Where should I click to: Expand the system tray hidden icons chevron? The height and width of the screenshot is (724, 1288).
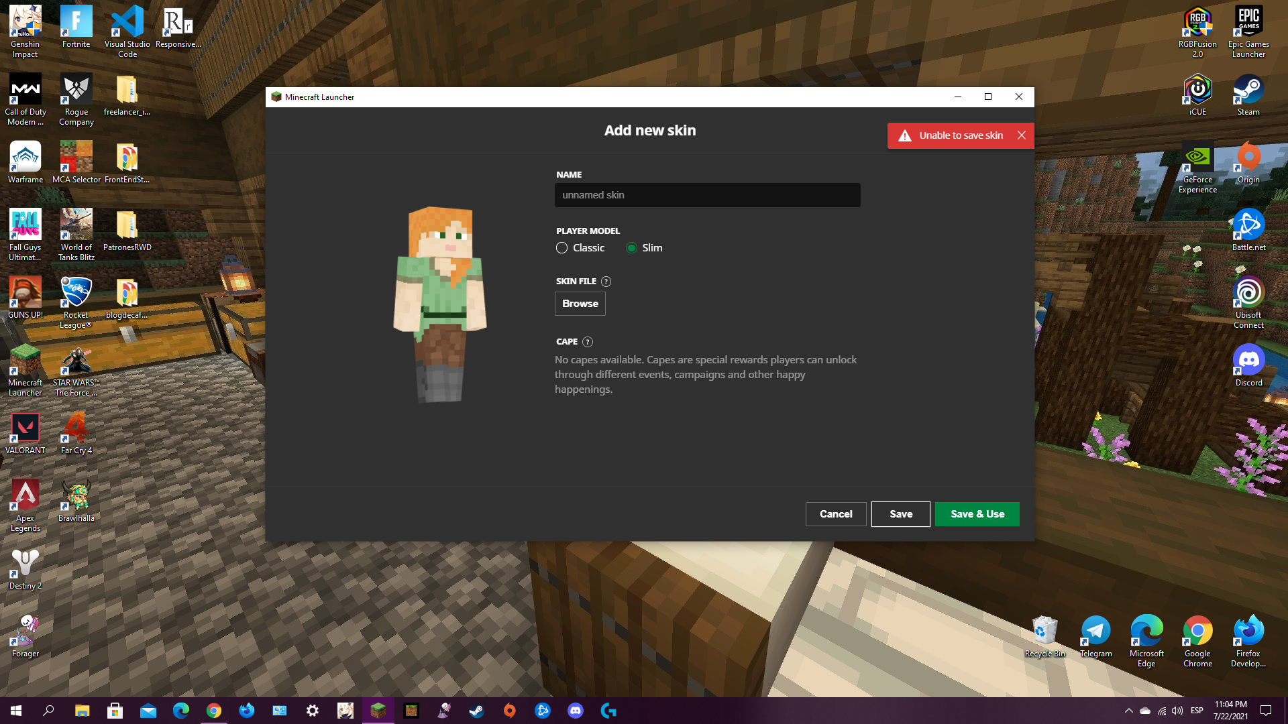pos(1128,711)
